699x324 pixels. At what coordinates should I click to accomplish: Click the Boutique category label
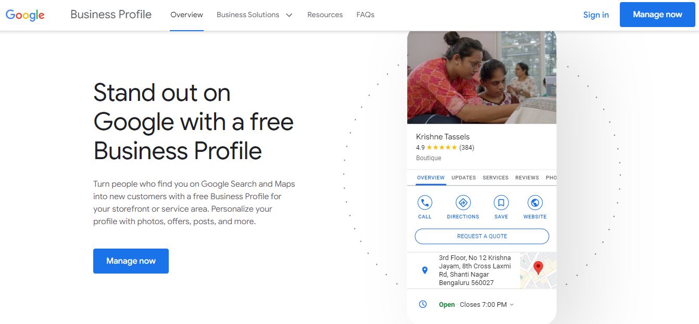429,158
